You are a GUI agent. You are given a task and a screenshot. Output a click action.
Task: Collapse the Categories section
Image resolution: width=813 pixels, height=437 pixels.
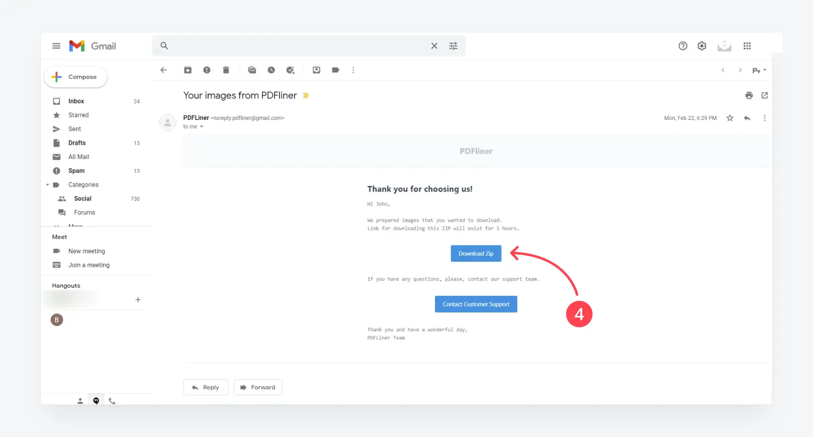click(x=48, y=185)
